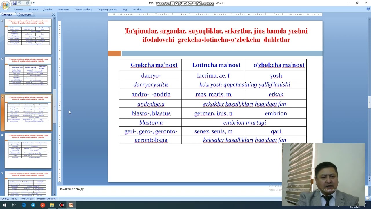Select the Слайды pane tab

(x=7, y=15)
